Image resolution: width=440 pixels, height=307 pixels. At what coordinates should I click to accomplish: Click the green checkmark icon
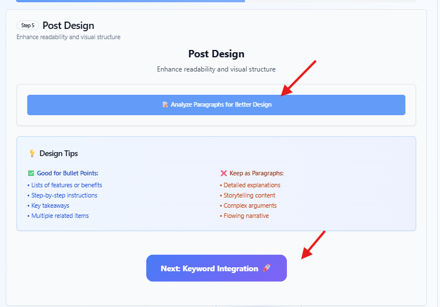click(31, 173)
